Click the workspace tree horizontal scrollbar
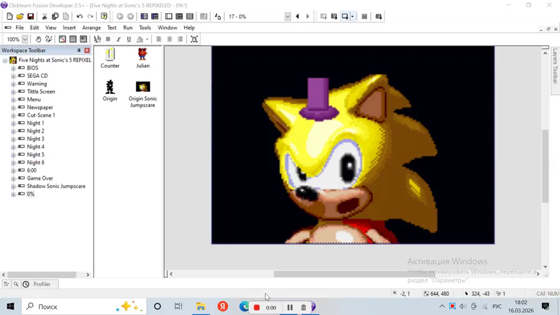560x315 pixels. [x=42, y=275]
